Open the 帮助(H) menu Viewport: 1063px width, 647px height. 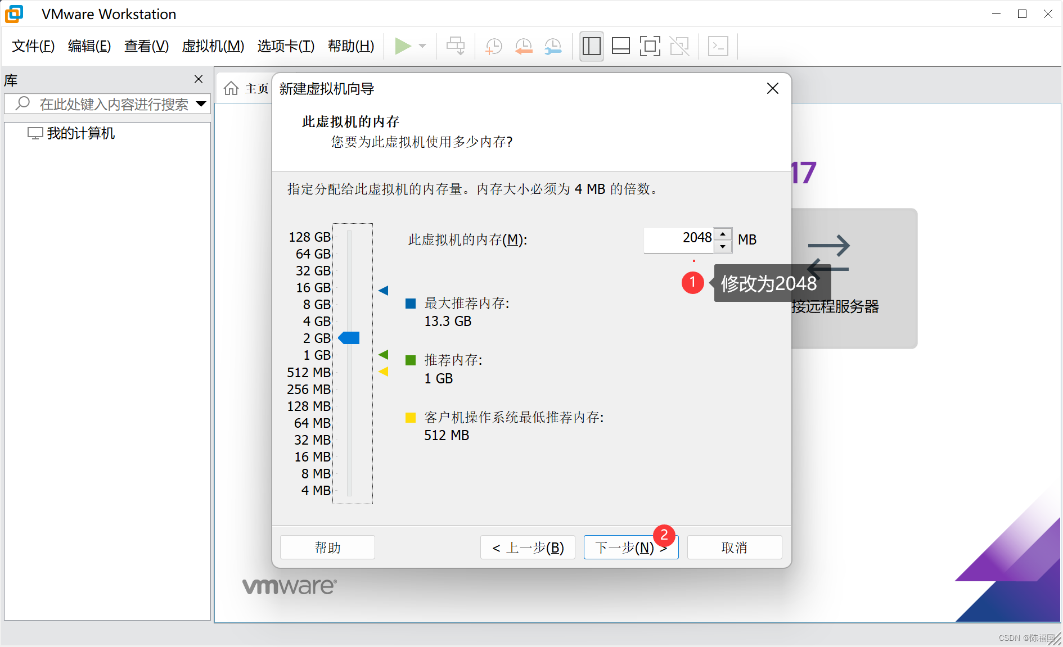(351, 46)
